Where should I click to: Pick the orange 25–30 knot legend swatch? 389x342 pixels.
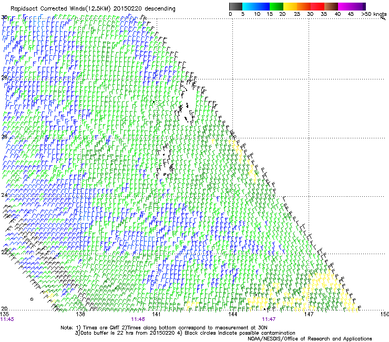[304, 6]
